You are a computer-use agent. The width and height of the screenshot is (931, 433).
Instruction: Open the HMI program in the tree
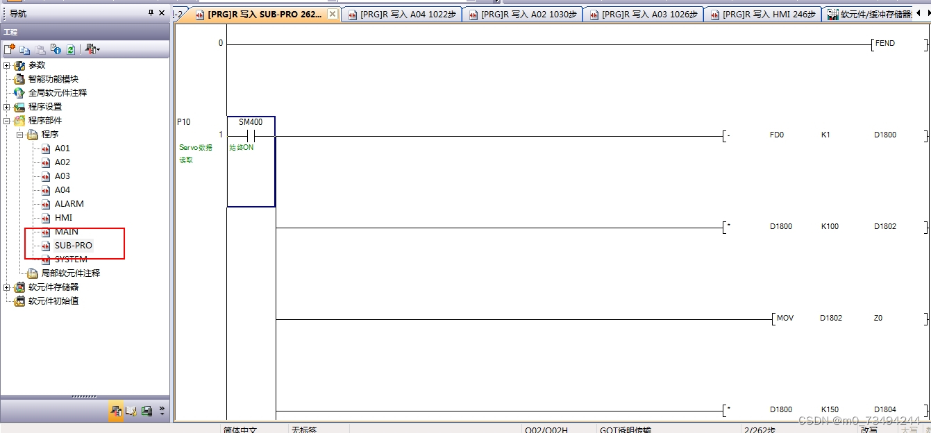coord(64,218)
